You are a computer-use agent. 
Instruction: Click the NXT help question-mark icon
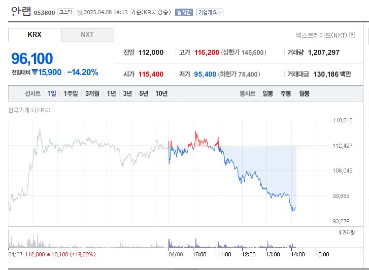click(352, 35)
